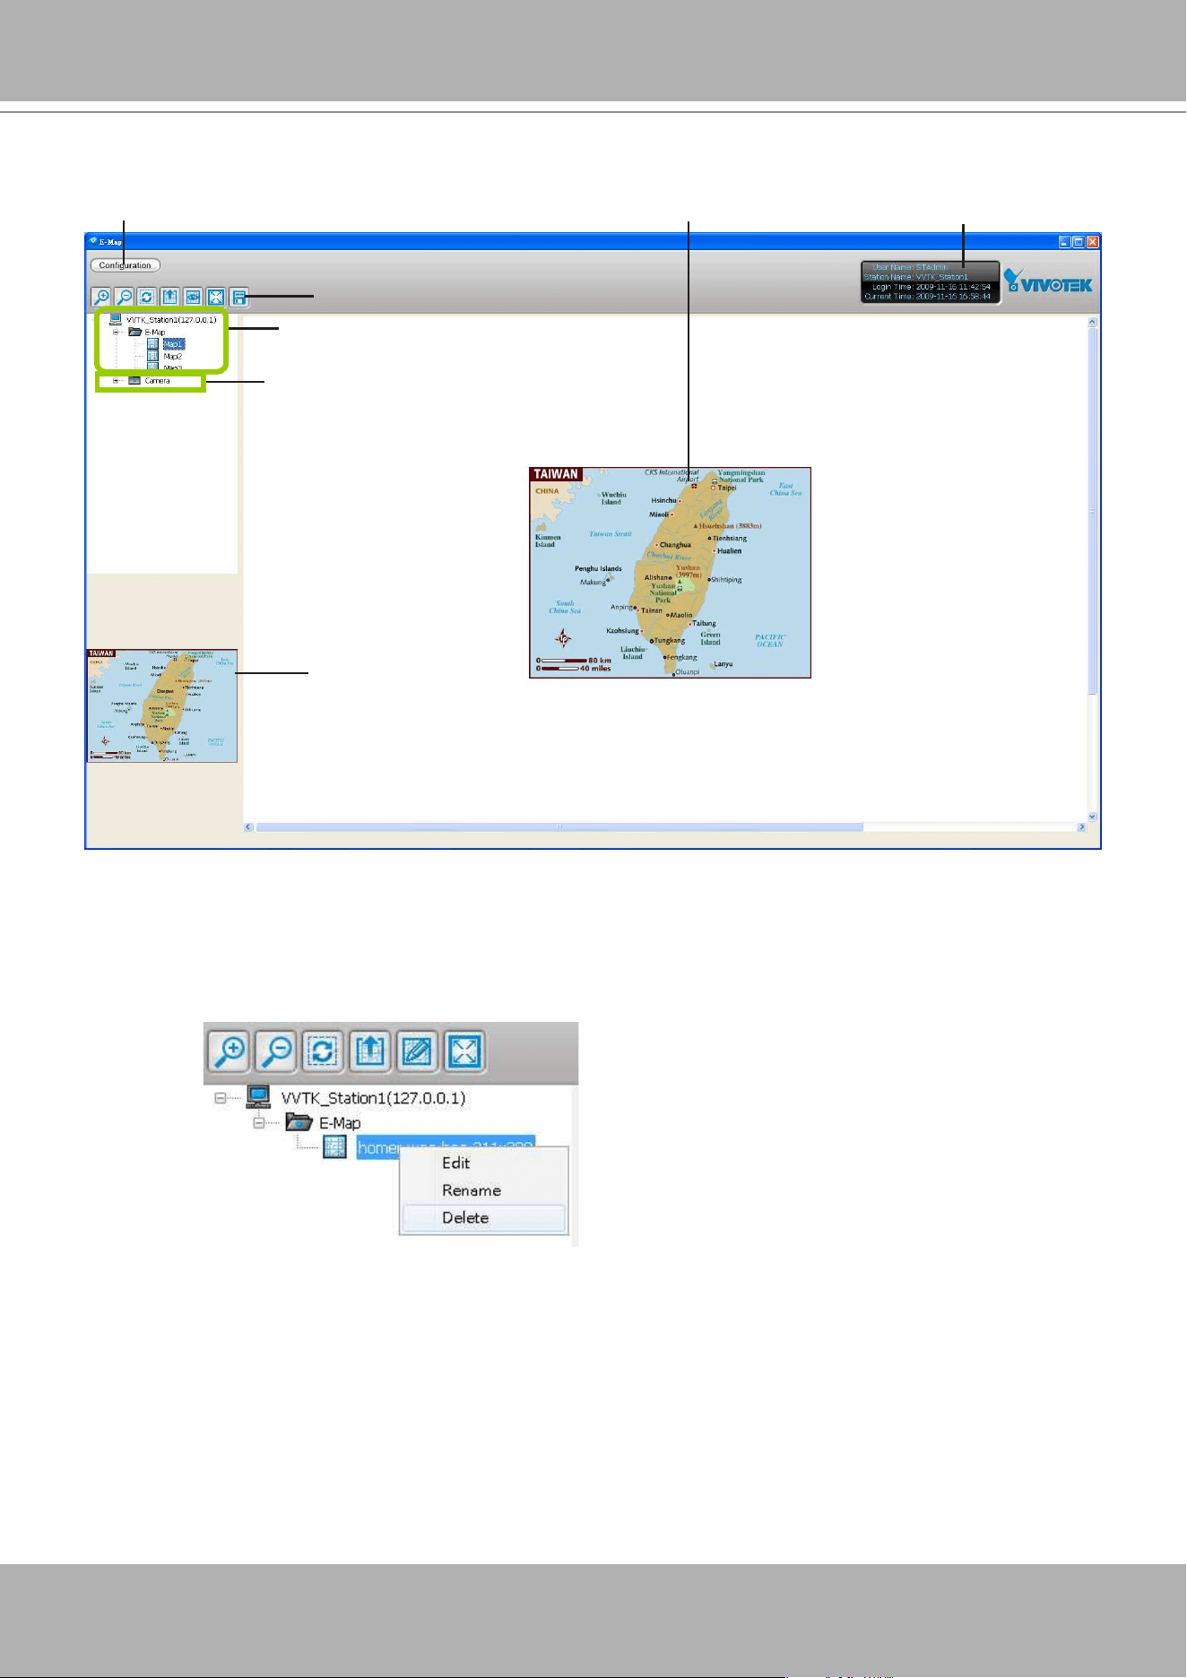Open the Configuration menu button

pos(126,265)
